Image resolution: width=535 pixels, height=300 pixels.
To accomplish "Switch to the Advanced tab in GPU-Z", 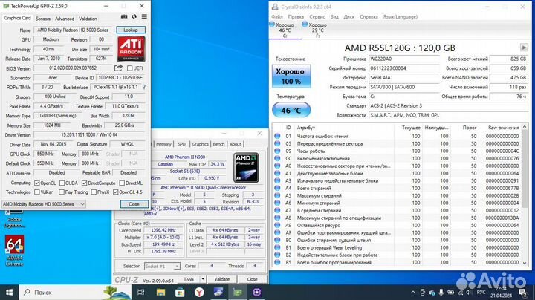I will pos(65,19).
